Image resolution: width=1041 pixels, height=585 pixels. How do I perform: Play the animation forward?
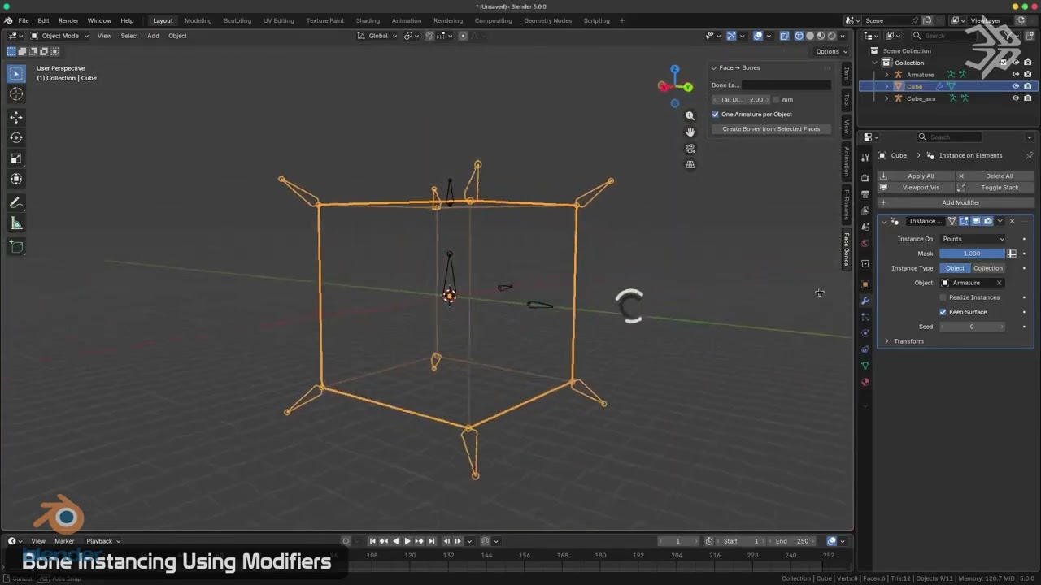[407, 541]
